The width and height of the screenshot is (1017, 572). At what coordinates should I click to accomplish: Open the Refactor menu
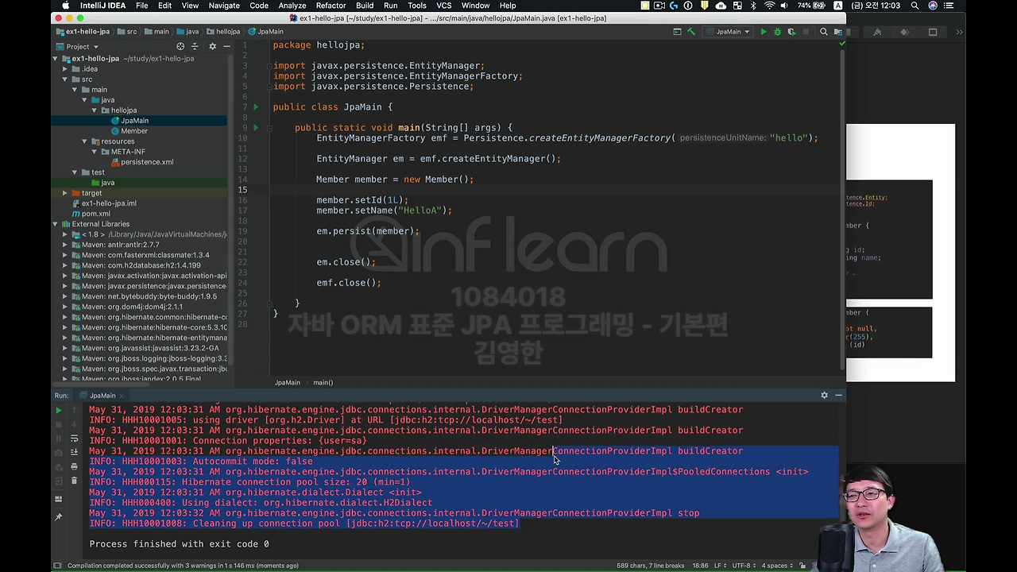coord(331,6)
